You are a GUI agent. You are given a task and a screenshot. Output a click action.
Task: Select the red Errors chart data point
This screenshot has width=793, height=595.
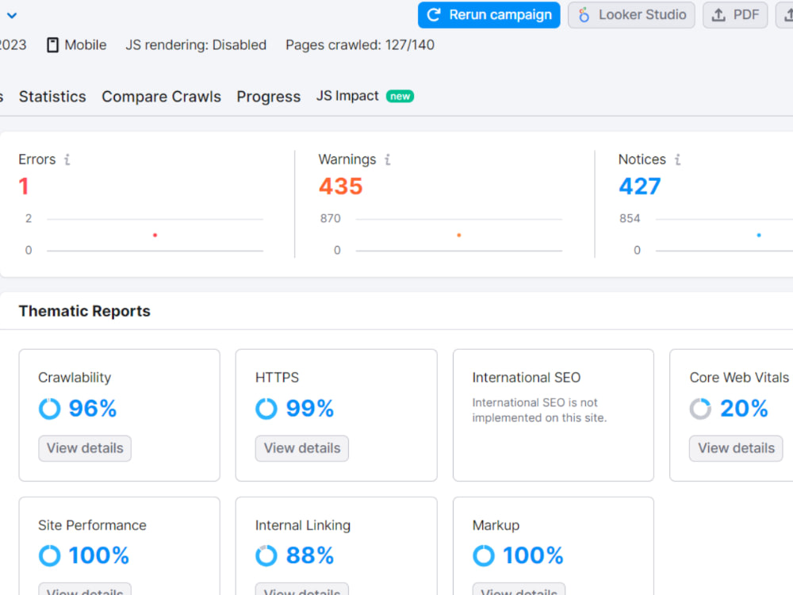[x=155, y=236]
